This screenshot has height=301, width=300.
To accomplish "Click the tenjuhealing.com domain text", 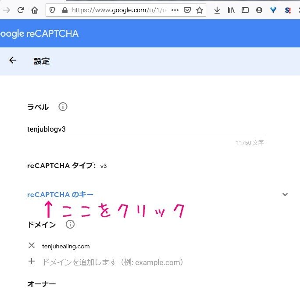I will click(x=66, y=246).
